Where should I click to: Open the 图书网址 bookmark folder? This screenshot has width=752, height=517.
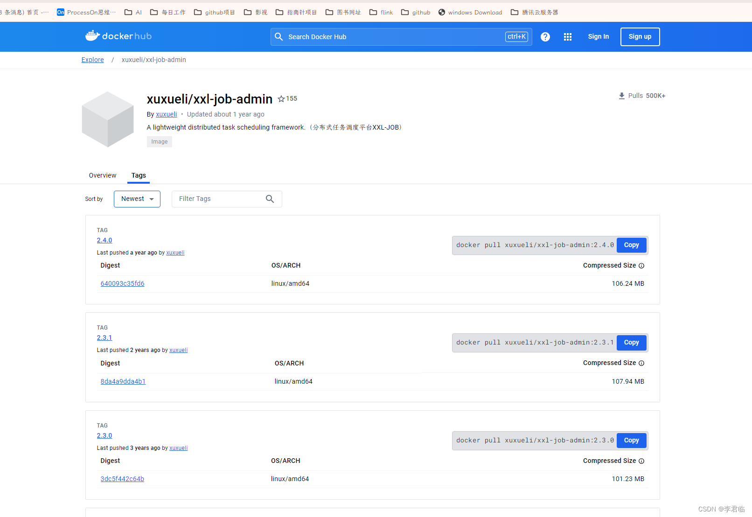point(343,12)
